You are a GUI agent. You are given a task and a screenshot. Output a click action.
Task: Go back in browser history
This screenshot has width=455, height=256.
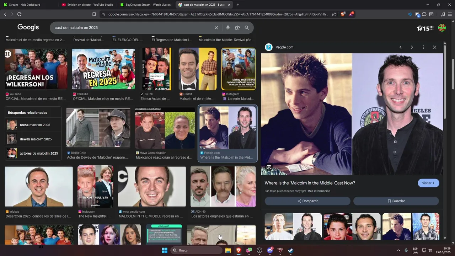pos(5,14)
